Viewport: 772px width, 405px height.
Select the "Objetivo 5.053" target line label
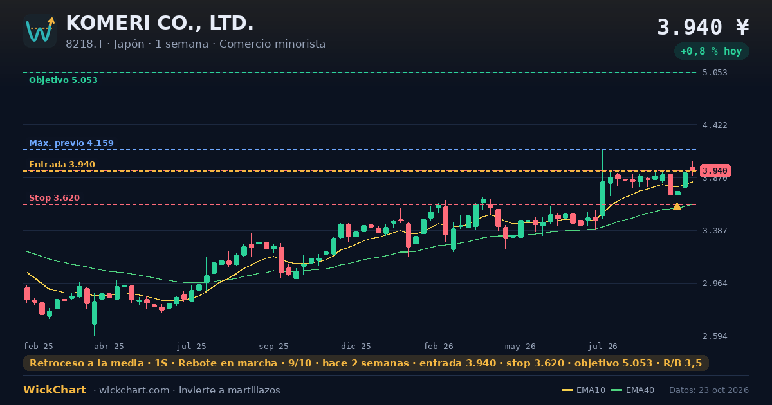coord(63,80)
